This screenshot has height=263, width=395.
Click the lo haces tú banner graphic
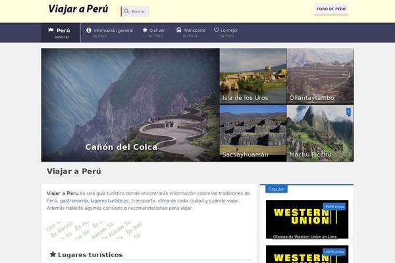[x=95, y=229]
